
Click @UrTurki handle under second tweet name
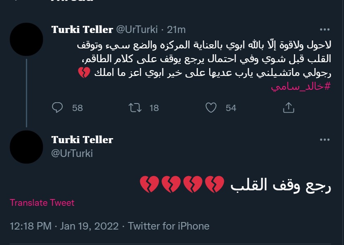coord(72,153)
